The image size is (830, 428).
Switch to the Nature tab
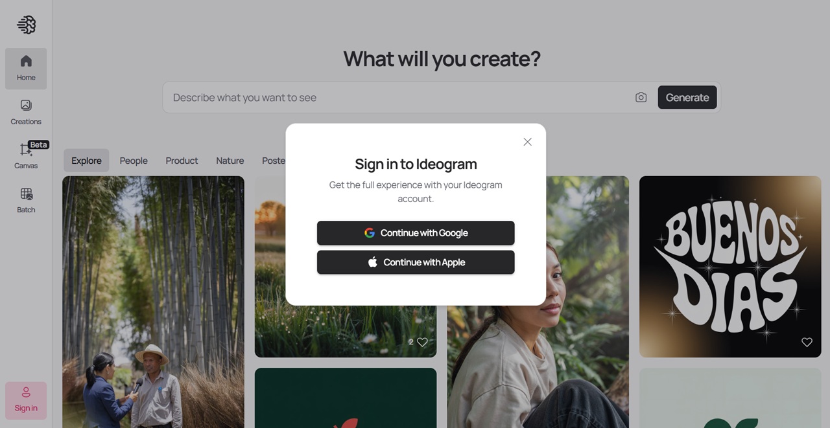(230, 161)
